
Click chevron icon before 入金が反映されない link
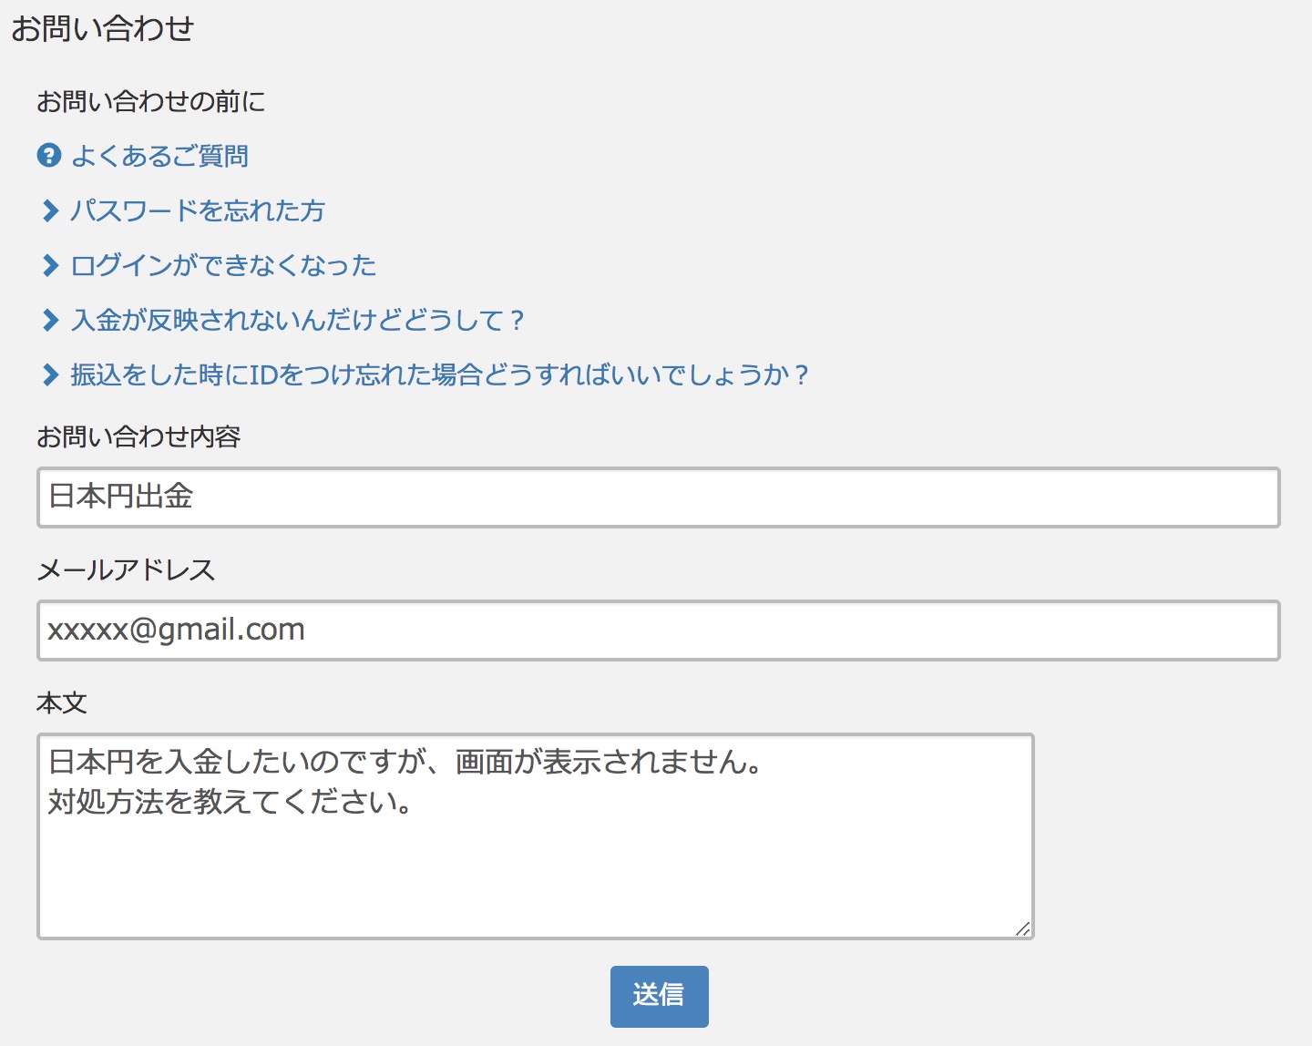coord(51,320)
